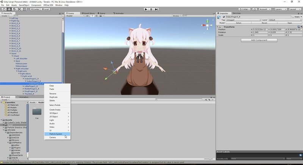Click the scene orientation gizmo cube
The width and height of the screenshot is (303, 165).
click(x=207, y=25)
